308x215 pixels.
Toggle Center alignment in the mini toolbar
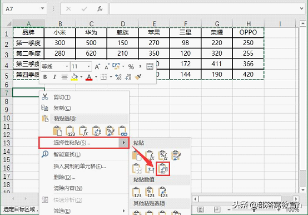(64, 77)
